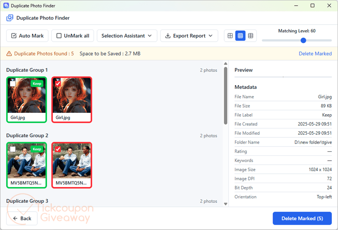The width and height of the screenshot is (338, 230).
Task: Switch to the list/table view icon
Action: (251, 36)
